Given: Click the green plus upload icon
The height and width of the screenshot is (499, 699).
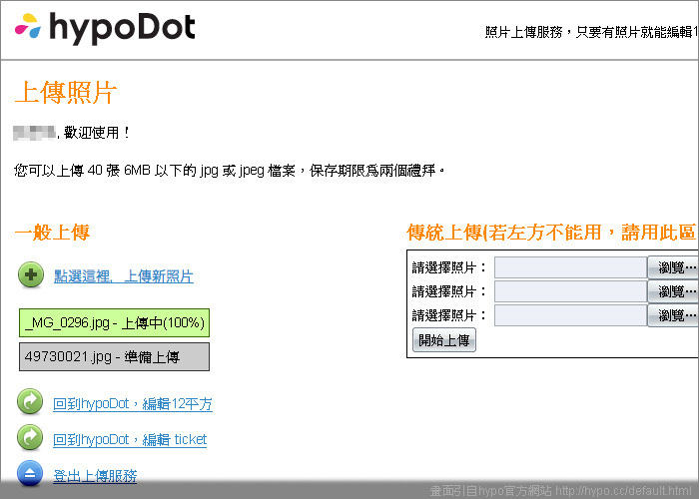Looking at the screenshot, I should tap(31, 274).
